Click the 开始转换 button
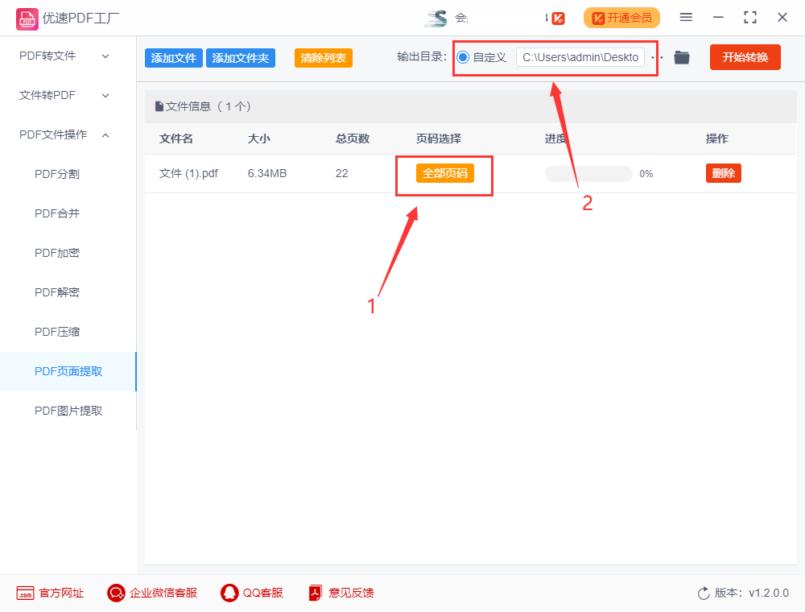 tap(745, 57)
